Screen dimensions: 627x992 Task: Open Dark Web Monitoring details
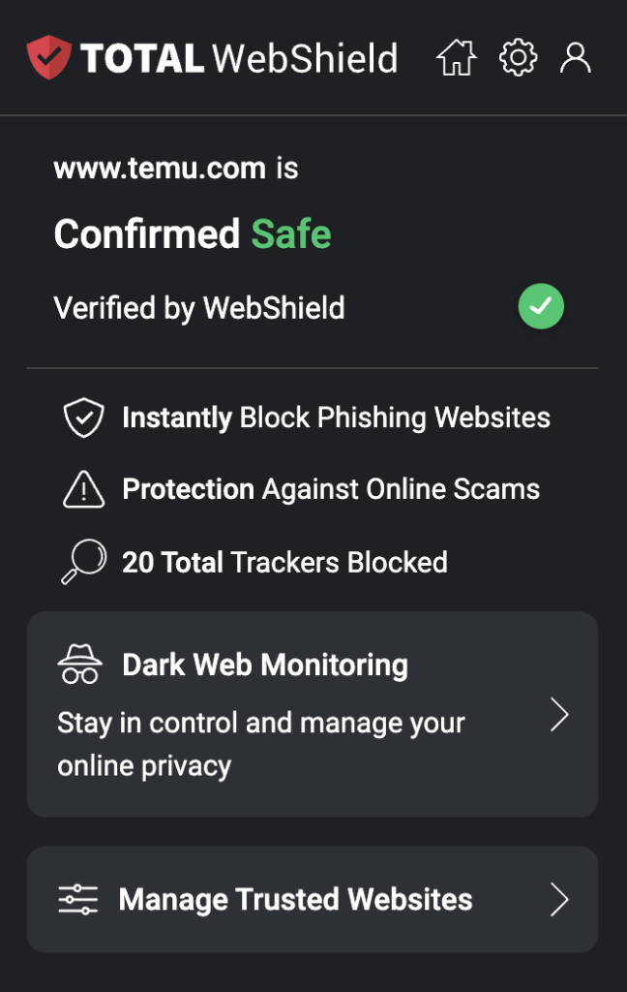tap(265, 665)
